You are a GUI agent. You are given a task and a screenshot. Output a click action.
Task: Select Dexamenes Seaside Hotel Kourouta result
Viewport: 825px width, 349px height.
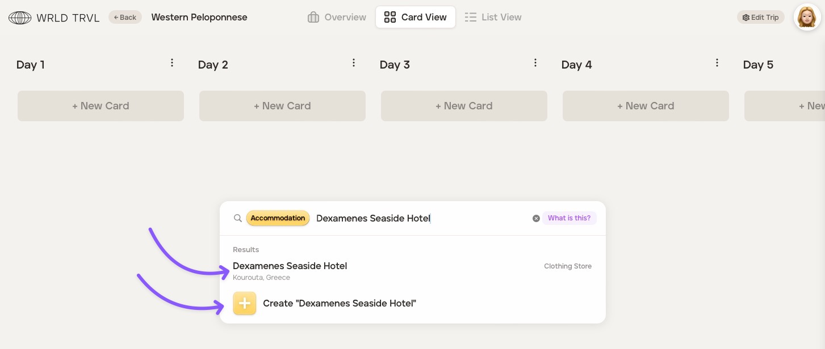click(290, 270)
